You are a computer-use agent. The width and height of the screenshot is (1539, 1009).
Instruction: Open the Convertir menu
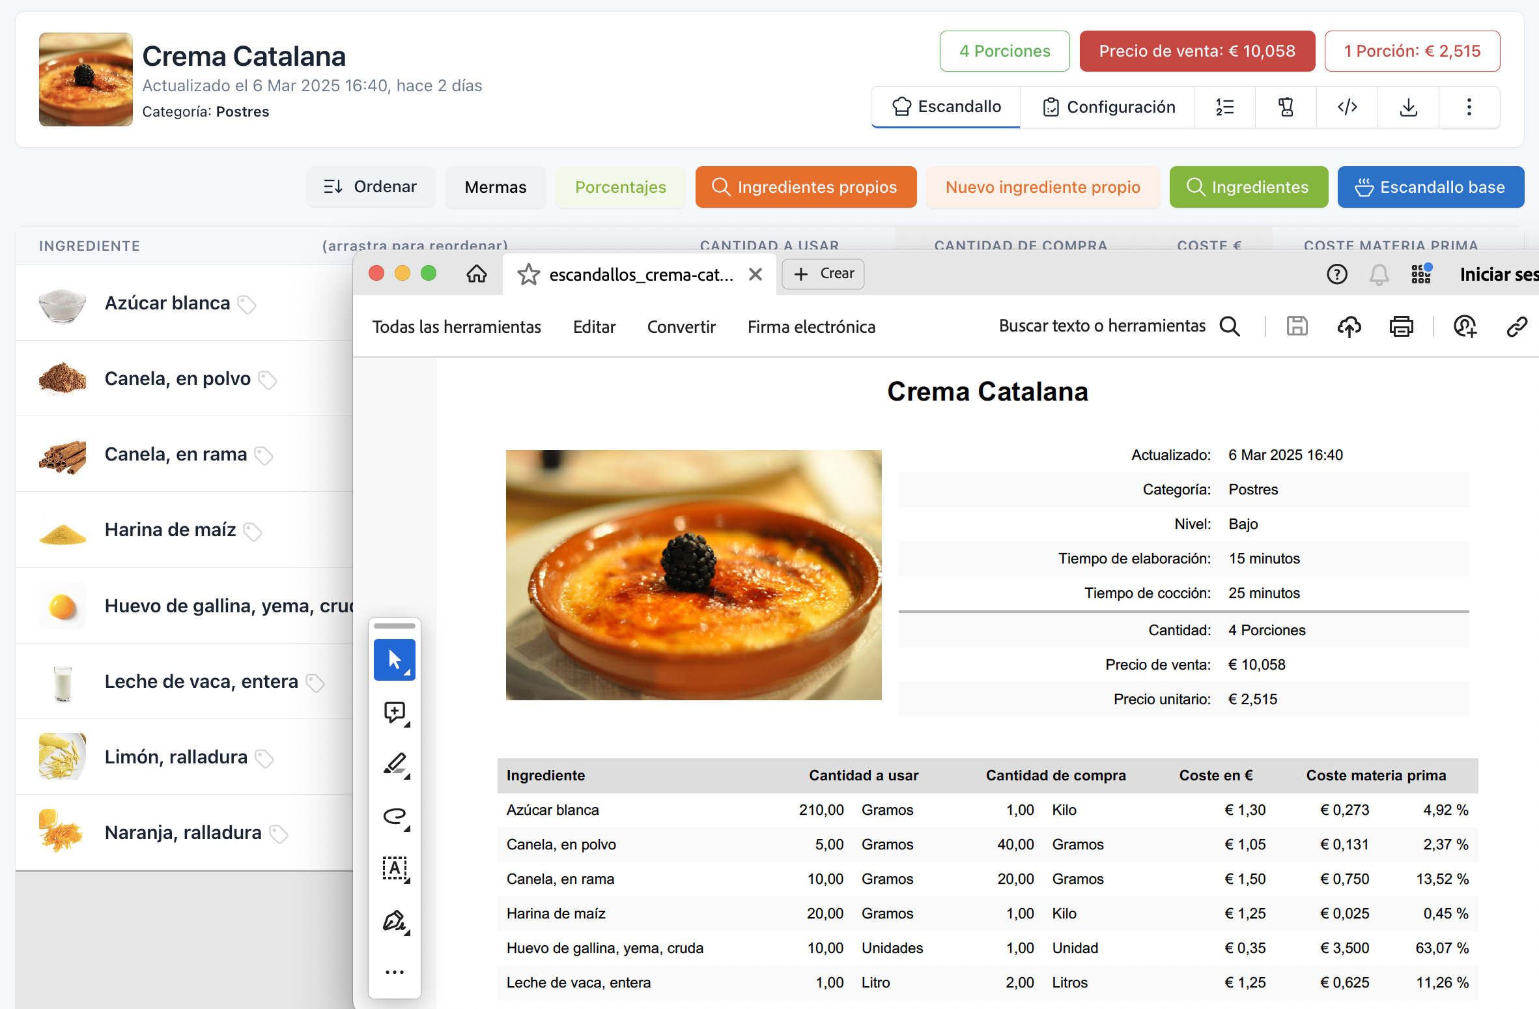coord(681,327)
